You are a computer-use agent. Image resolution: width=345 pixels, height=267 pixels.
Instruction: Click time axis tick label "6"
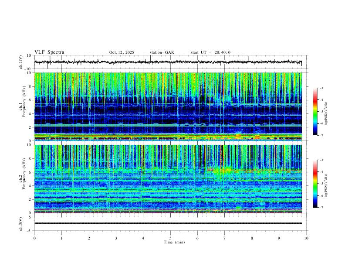click(197, 238)
